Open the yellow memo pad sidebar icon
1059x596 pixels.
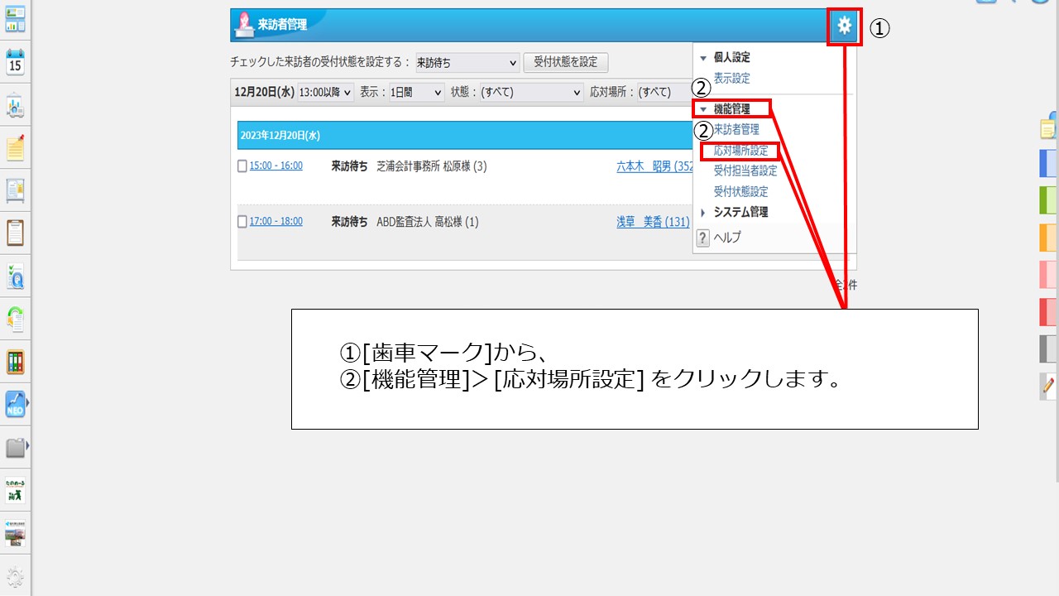[x=15, y=147]
